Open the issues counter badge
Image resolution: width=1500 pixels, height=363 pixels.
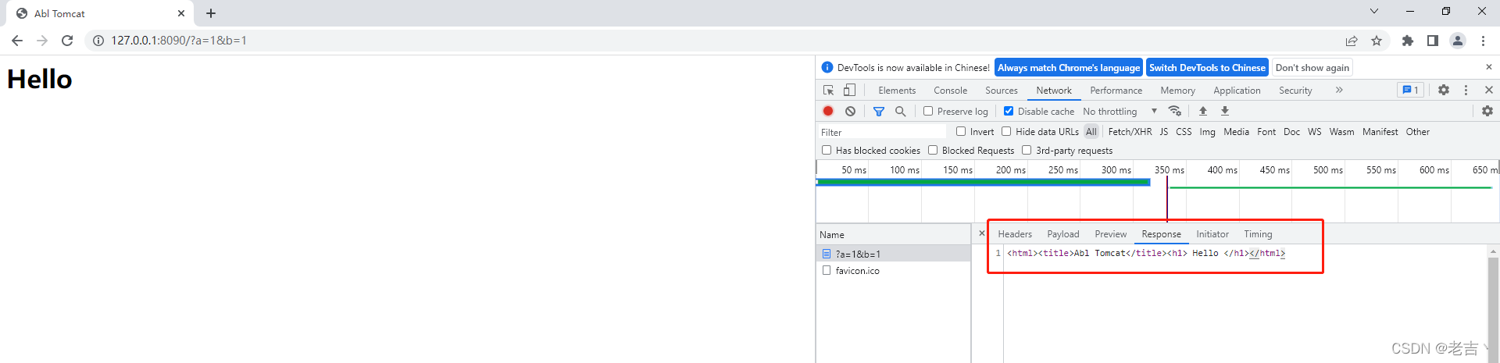[1410, 91]
